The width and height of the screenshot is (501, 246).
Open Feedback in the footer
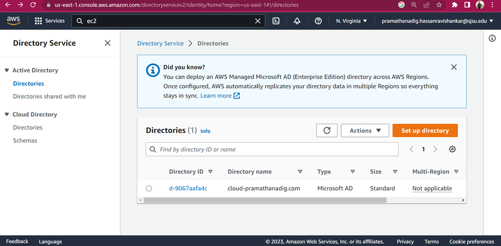click(x=17, y=241)
